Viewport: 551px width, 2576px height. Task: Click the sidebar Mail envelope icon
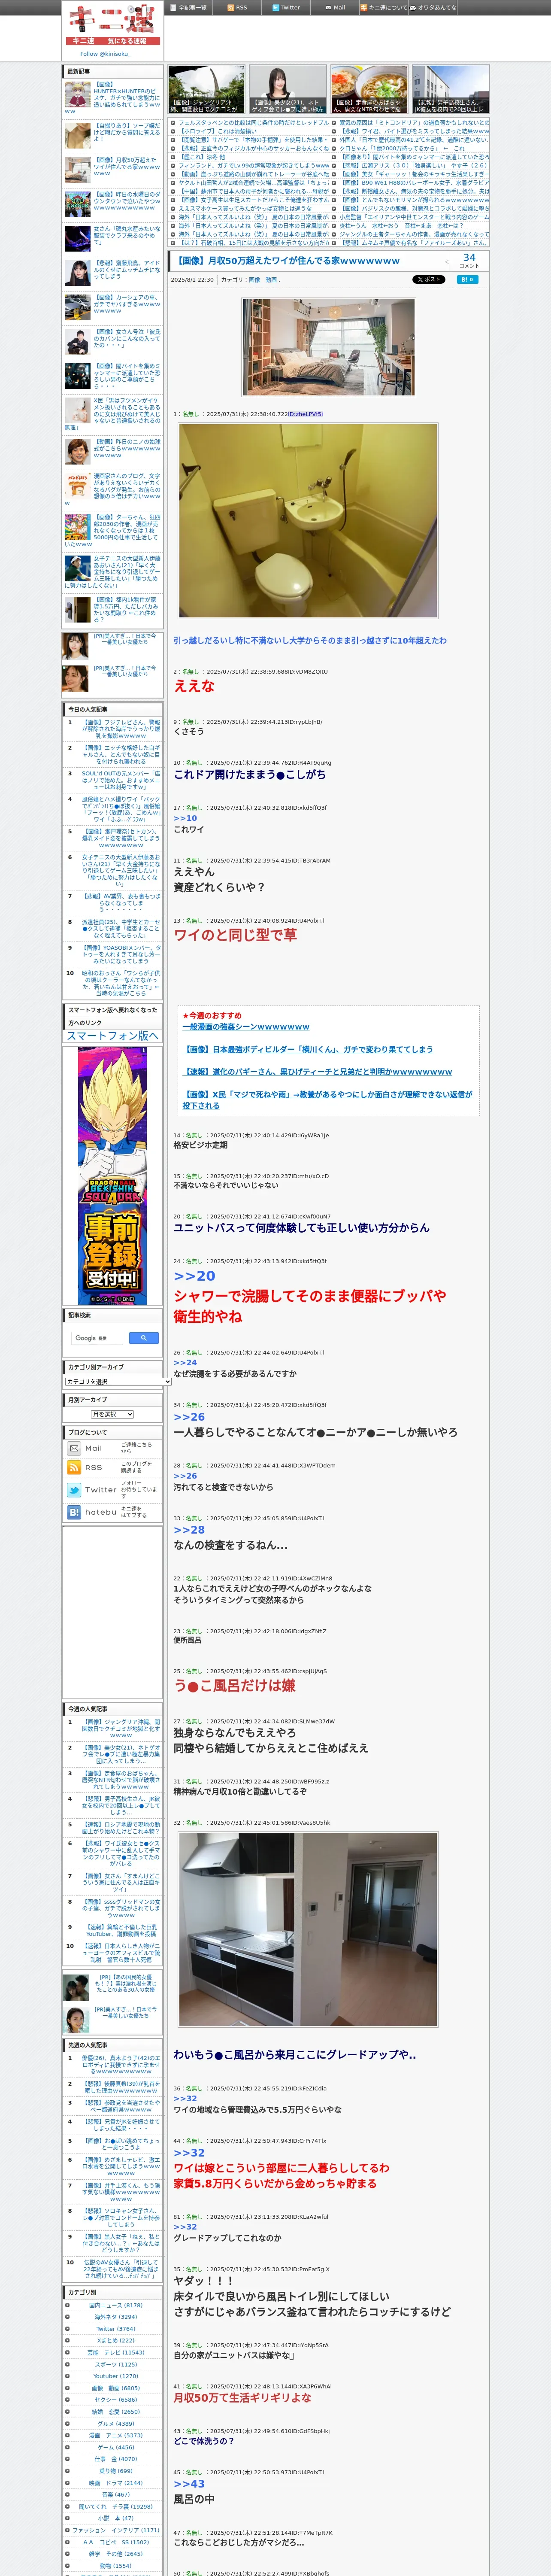click(74, 1448)
